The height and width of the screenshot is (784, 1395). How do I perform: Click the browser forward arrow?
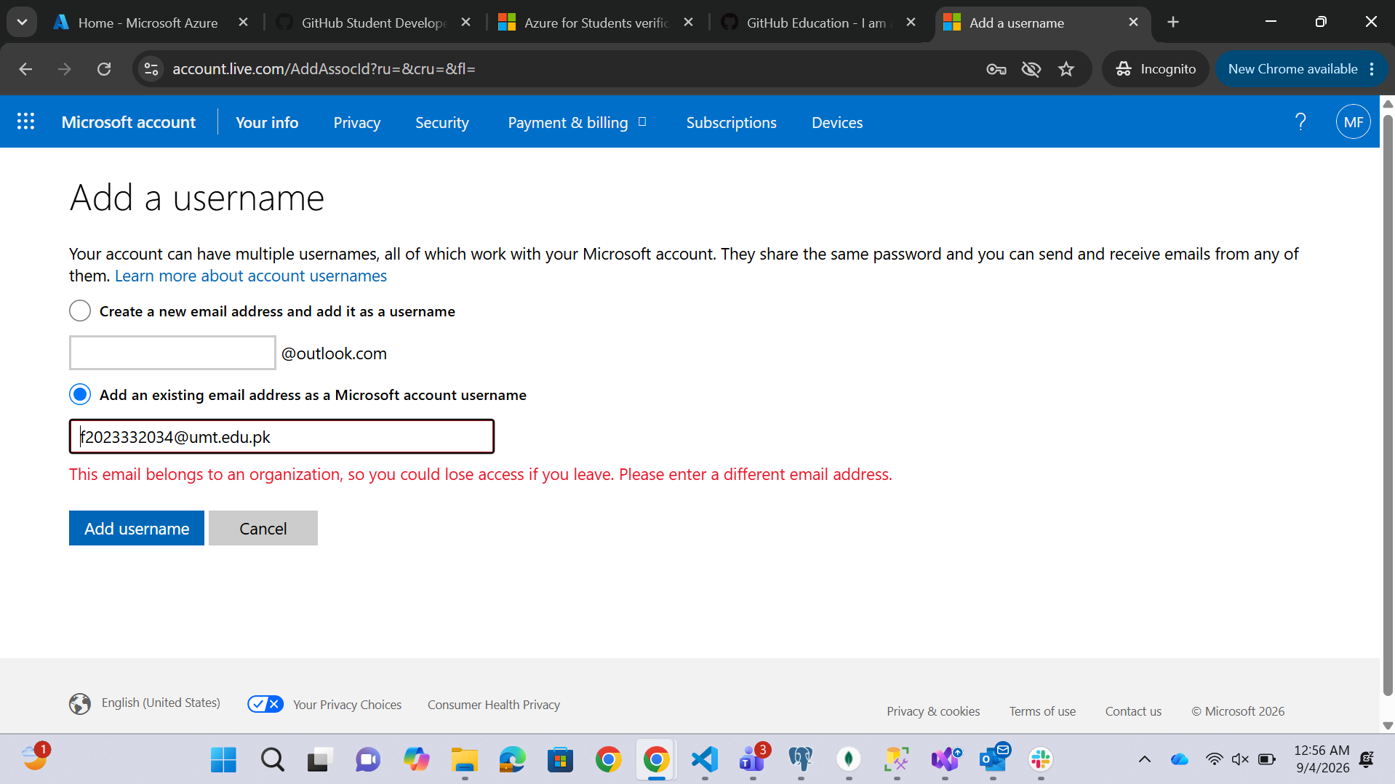tap(65, 69)
